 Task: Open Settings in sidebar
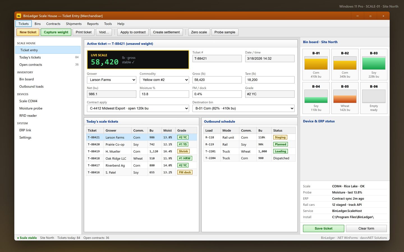48,137
